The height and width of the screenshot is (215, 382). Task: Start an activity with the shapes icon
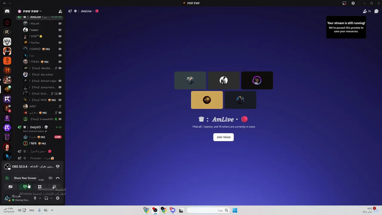click(x=40, y=187)
